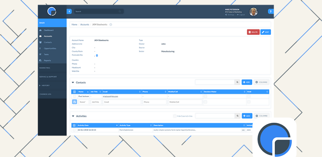Click the Accounts briefcase icon
The image size is (322, 157).
point(40,36)
